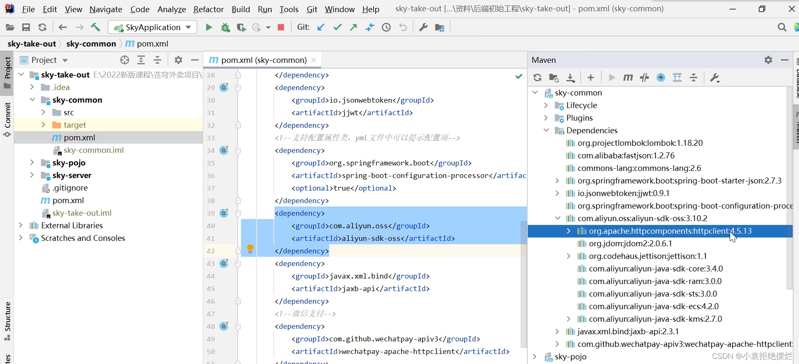Select lombok 1.18.20 dependency
The width and height of the screenshot is (799, 364).
(x=640, y=143)
